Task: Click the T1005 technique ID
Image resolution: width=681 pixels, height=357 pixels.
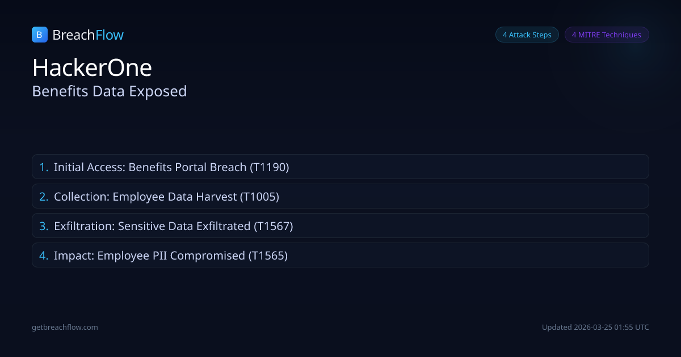Action: tap(259, 197)
